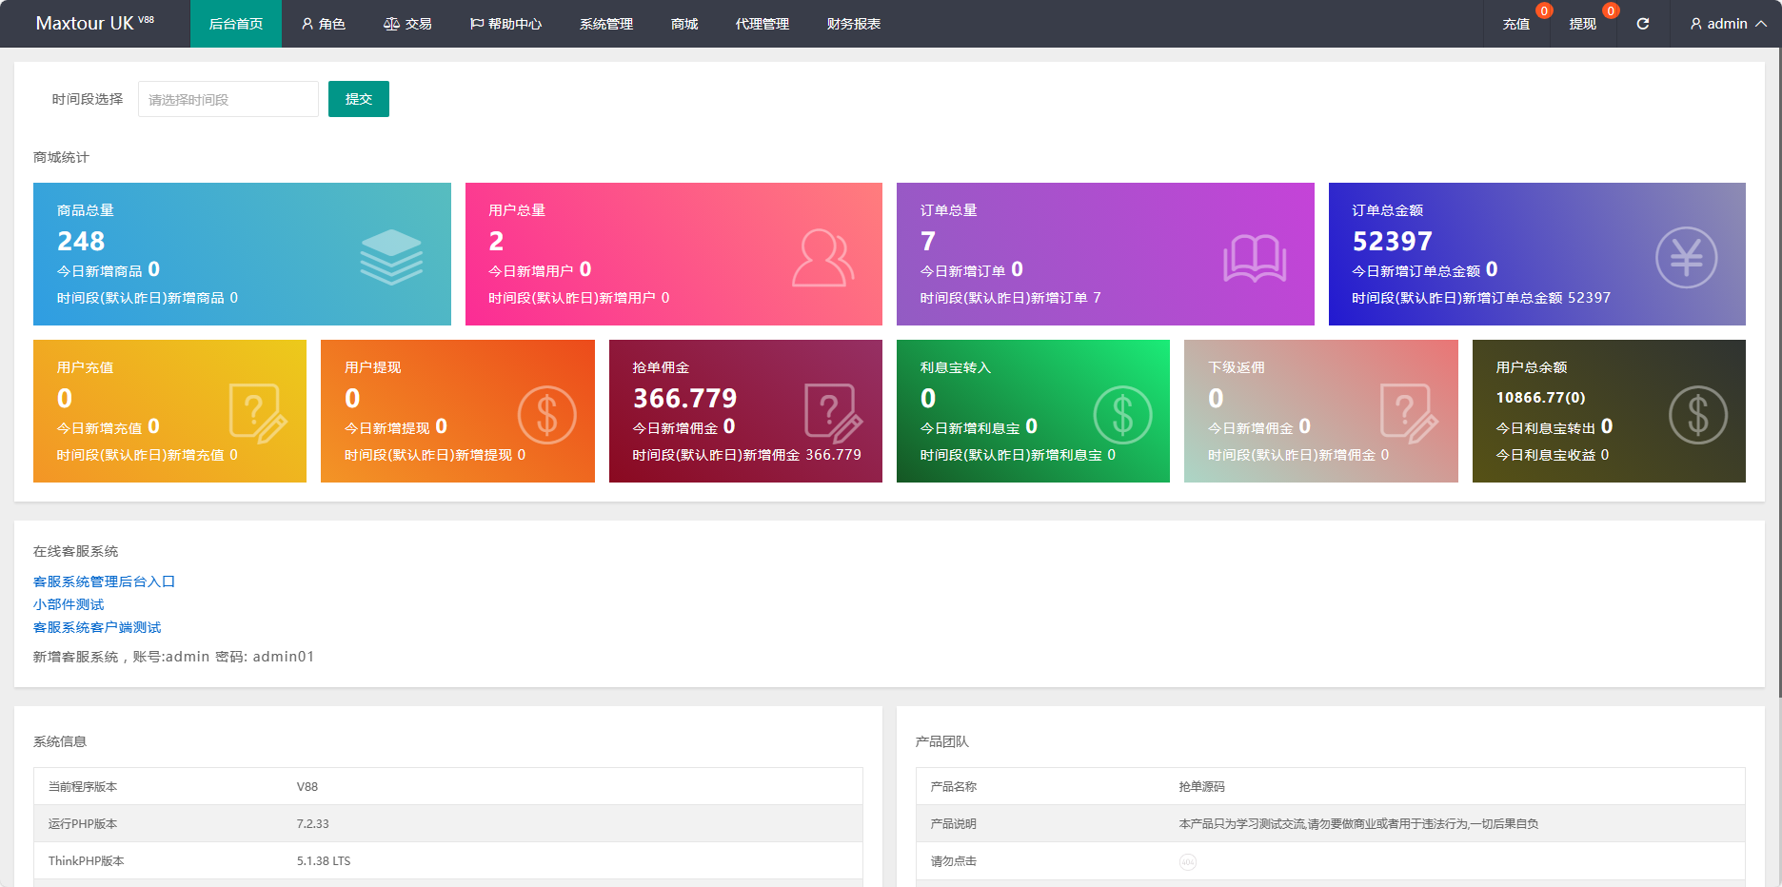The width and height of the screenshot is (1782, 887).
Task: Click the yen icon on 订单总金额 card
Action: coord(1686,257)
